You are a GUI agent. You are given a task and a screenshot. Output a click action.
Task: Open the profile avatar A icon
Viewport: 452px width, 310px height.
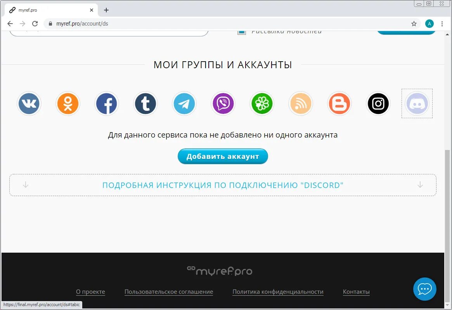[x=429, y=24]
